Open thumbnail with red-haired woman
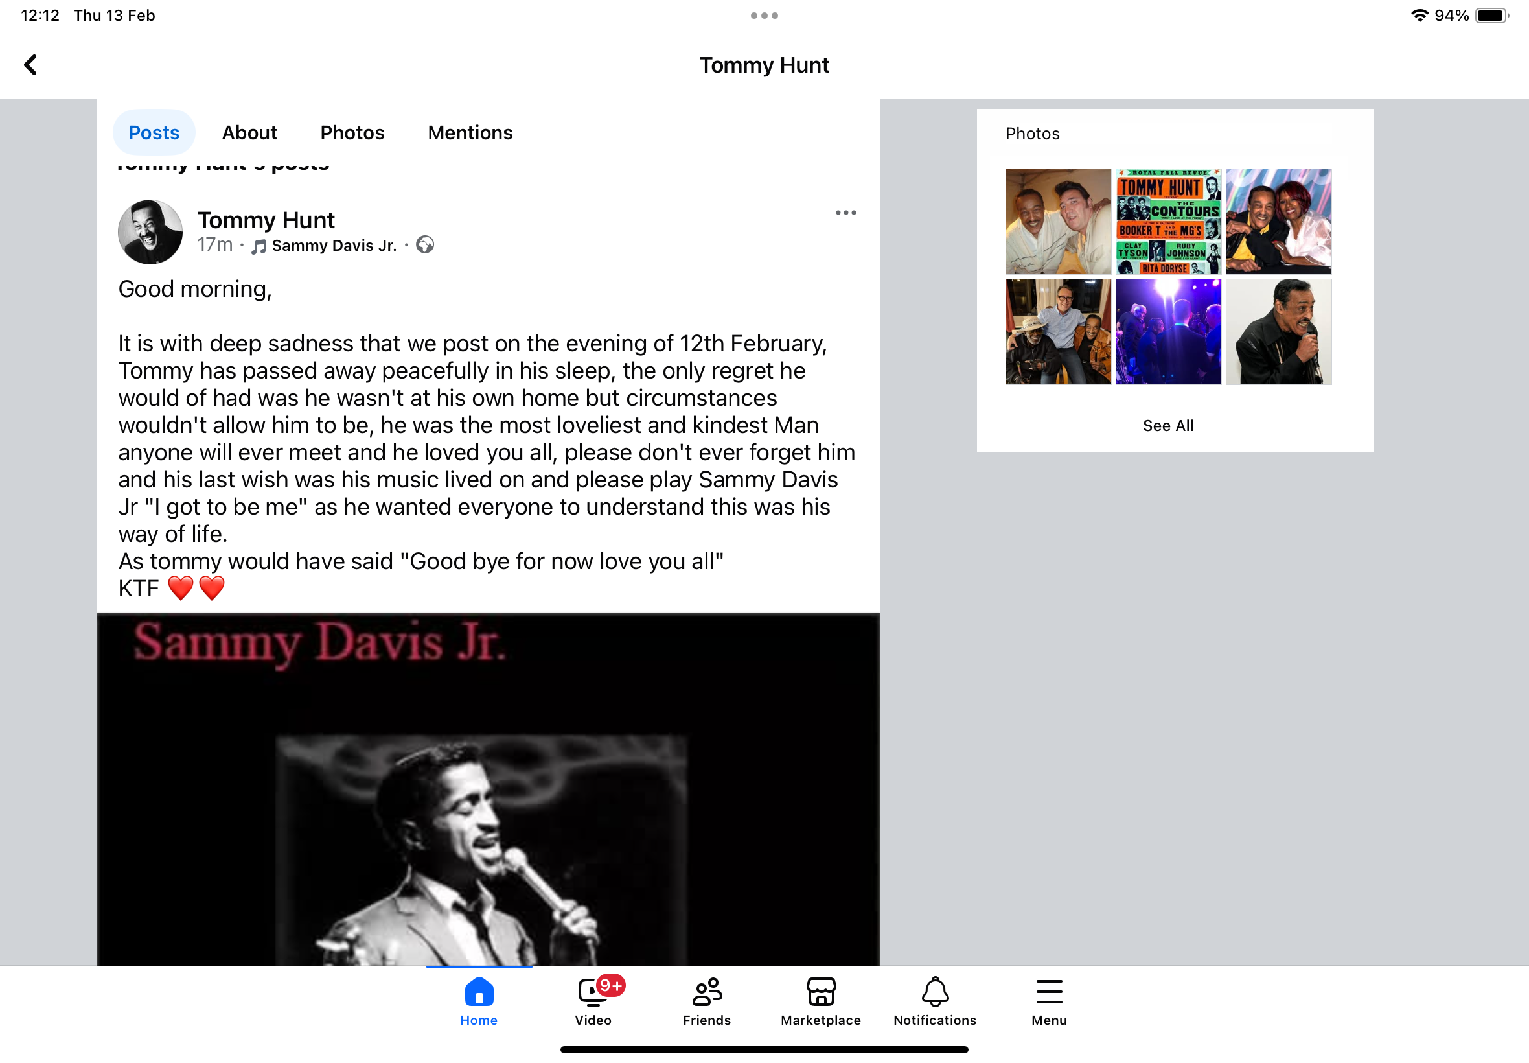Screen dimensions: 1529x1063 (1279, 221)
